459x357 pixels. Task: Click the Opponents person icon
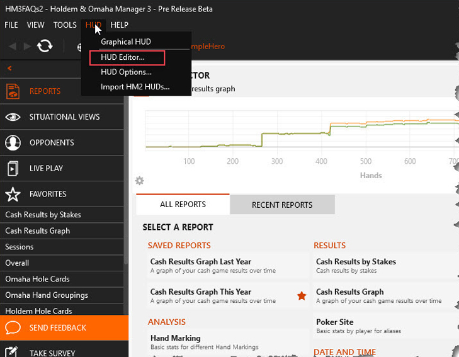click(13, 143)
